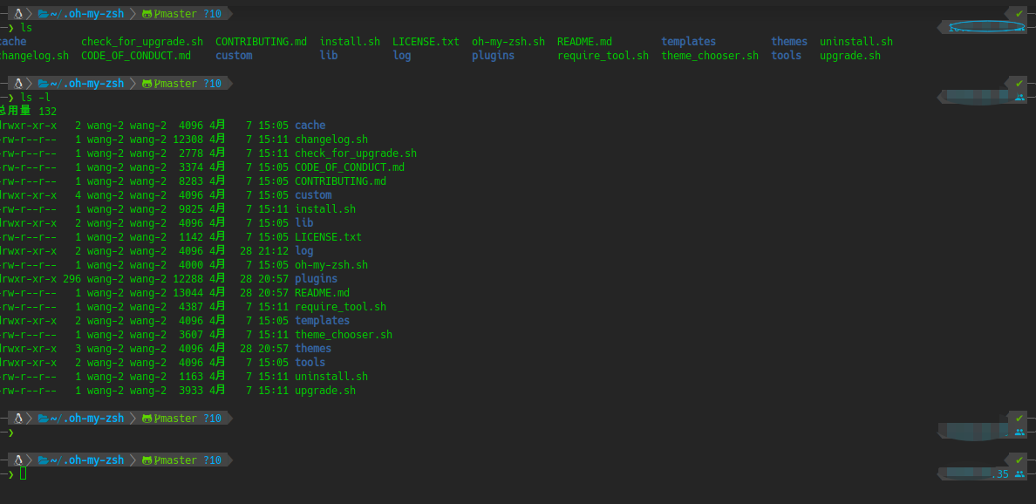This screenshot has width=1036, height=504.
Task: Click the penguin icon in the prompt above the 'ls -l' command
Action: pos(19,83)
